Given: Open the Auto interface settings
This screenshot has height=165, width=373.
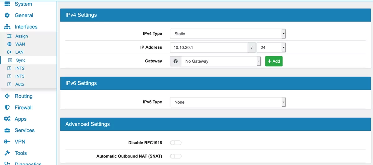Looking at the screenshot, I should 20,84.
